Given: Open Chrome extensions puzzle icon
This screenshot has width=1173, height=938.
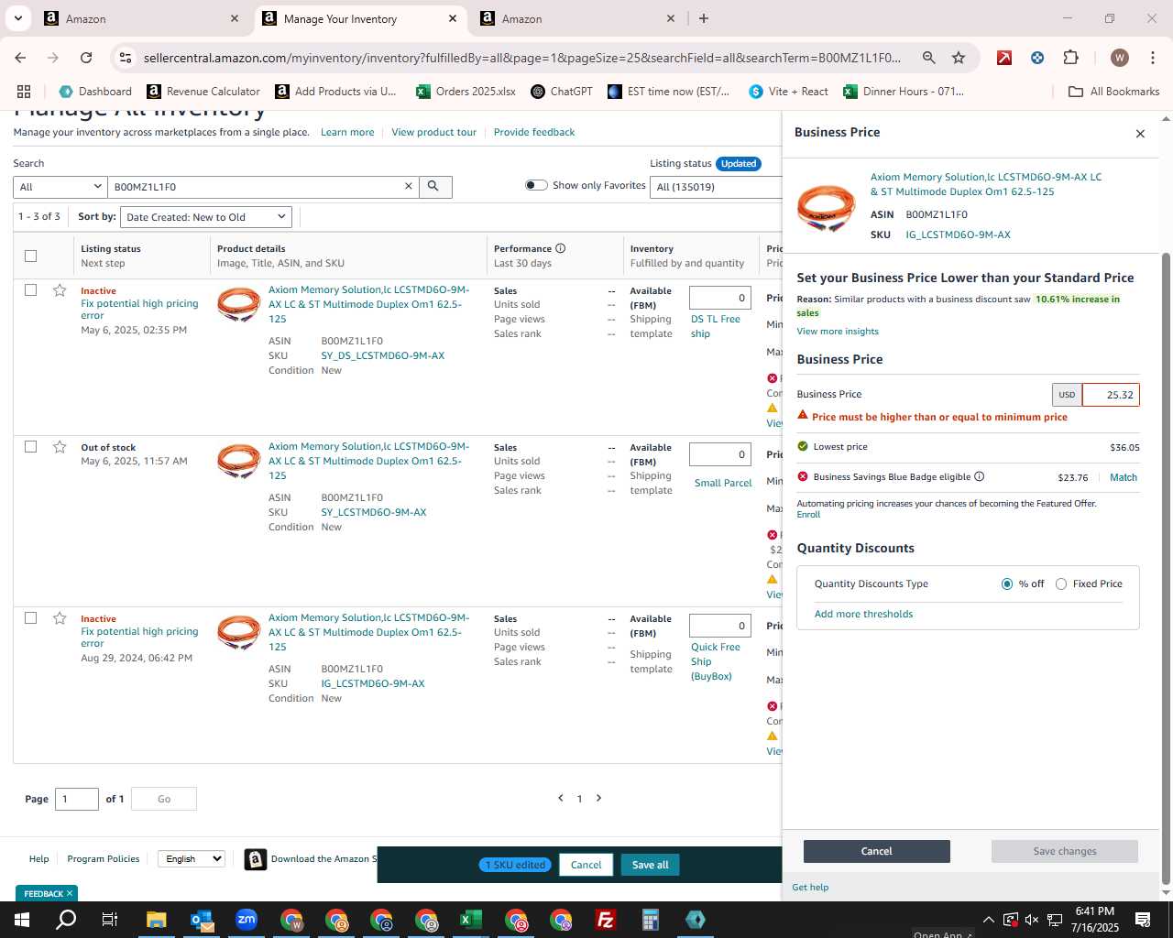Looking at the screenshot, I should (1070, 58).
